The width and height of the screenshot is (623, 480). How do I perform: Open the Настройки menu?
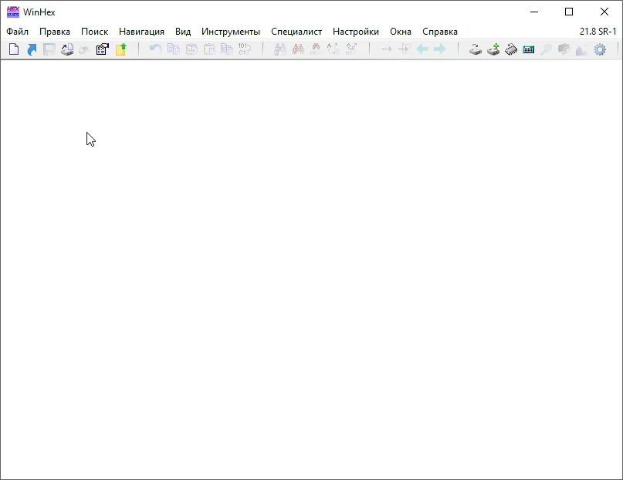tap(356, 32)
